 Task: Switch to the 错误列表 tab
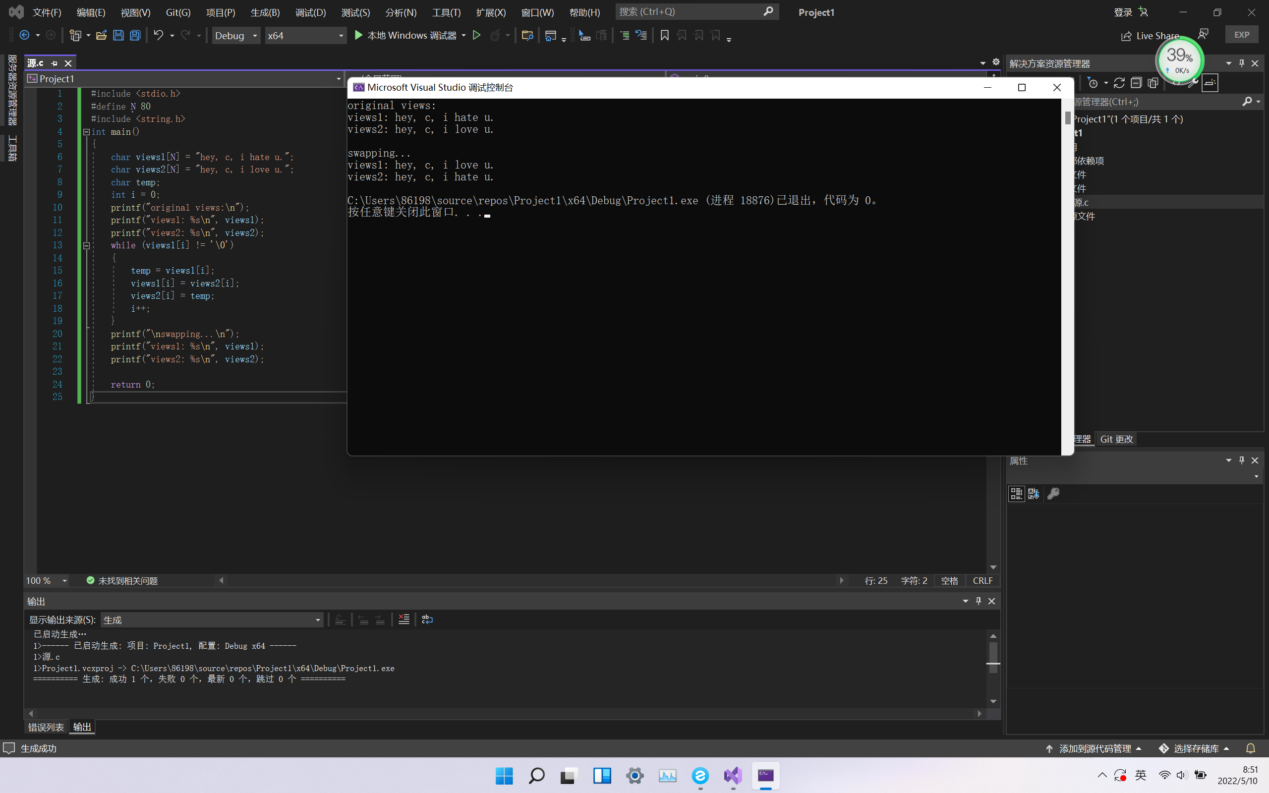[46, 727]
